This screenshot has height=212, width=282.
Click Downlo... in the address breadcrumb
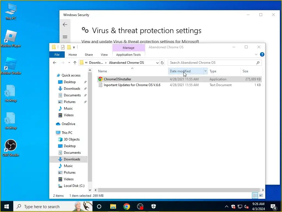(96, 63)
